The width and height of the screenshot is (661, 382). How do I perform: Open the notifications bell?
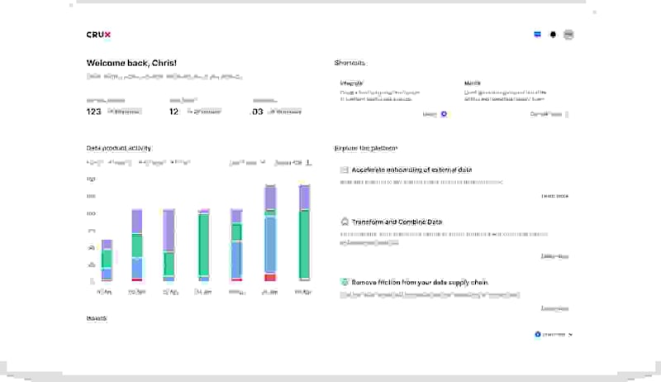pyautogui.click(x=553, y=35)
